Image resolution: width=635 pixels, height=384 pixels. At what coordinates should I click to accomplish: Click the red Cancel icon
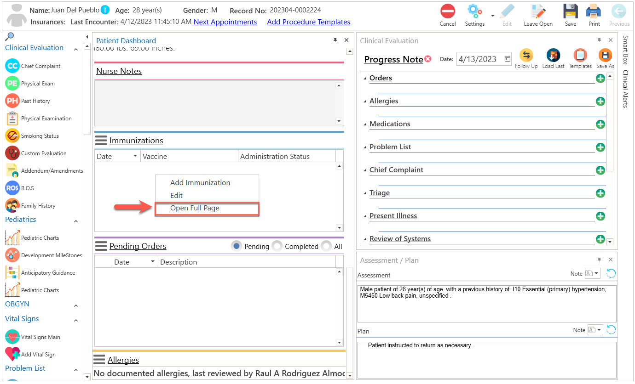pyautogui.click(x=447, y=11)
